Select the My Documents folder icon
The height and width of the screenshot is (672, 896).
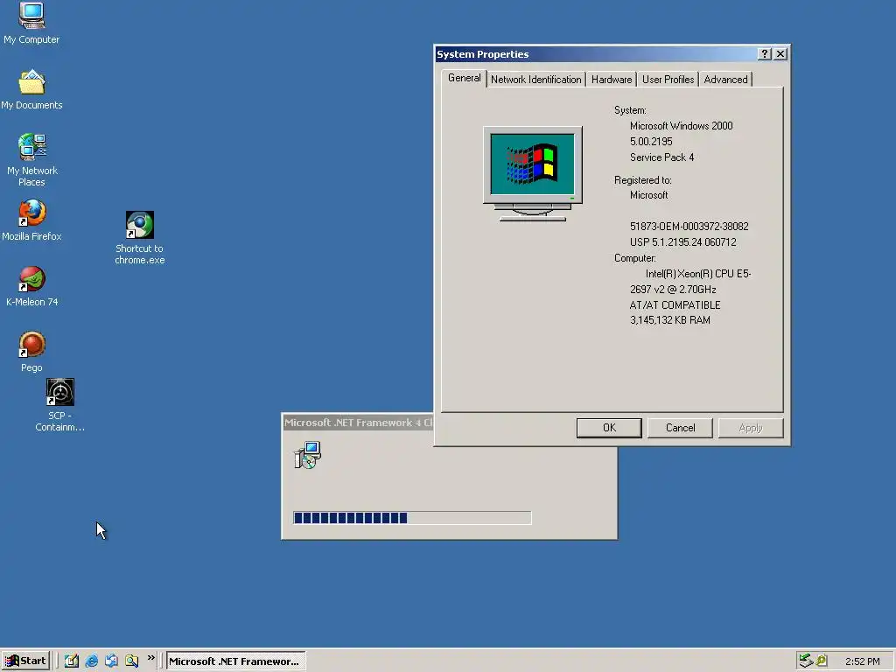coord(31,90)
